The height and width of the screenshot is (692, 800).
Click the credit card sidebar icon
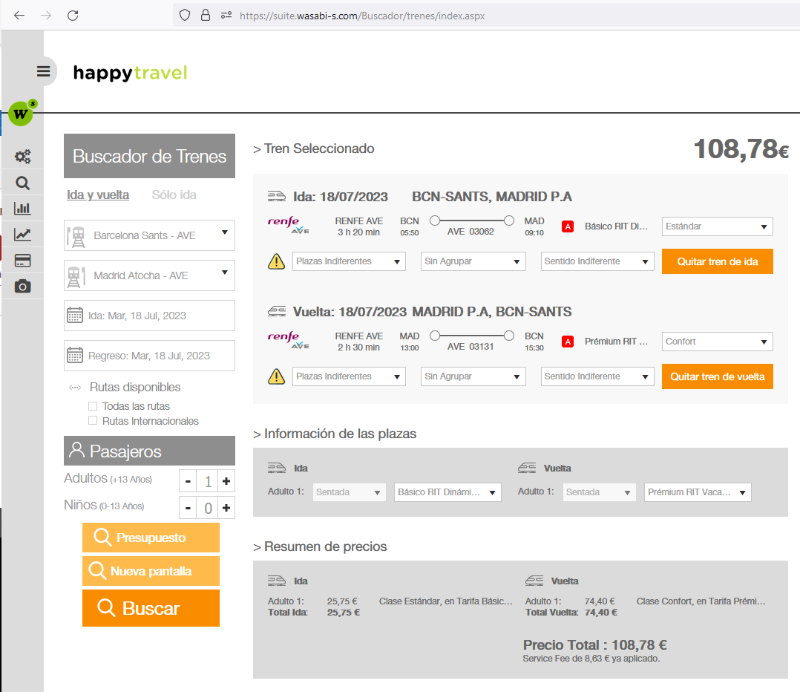[x=23, y=261]
